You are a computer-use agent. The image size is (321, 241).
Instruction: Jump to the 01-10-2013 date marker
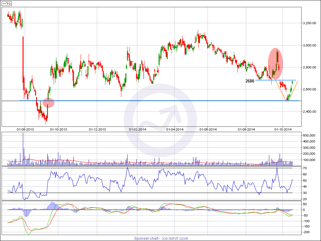59,129
